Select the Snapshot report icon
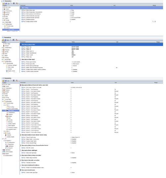 coord(7,129)
